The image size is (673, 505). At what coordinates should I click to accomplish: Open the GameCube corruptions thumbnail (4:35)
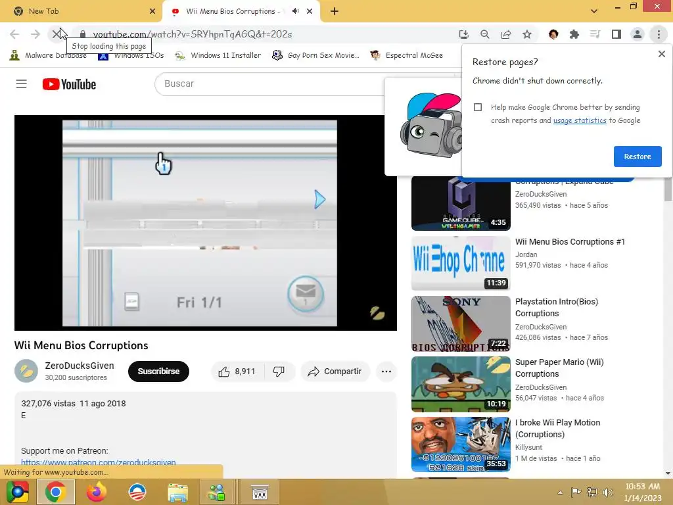coord(461,204)
